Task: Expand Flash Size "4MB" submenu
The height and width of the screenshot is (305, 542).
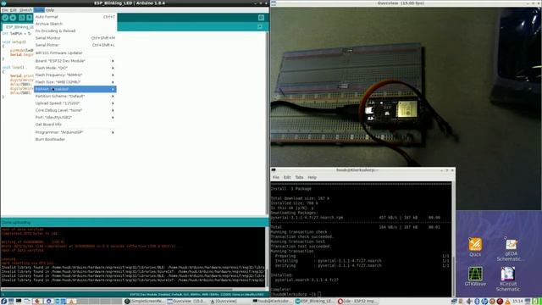Action: pos(75,82)
